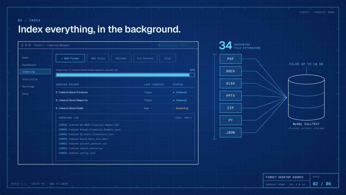Image resolution: width=346 pixels, height=195 pixels.
Task: Select the Indexing sidebar item
Action: click(x=35, y=72)
